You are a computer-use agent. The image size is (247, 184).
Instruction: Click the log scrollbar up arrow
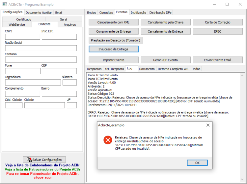pyautogui.click(x=242, y=76)
